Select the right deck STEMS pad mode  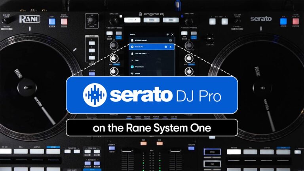tap(283, 152)
